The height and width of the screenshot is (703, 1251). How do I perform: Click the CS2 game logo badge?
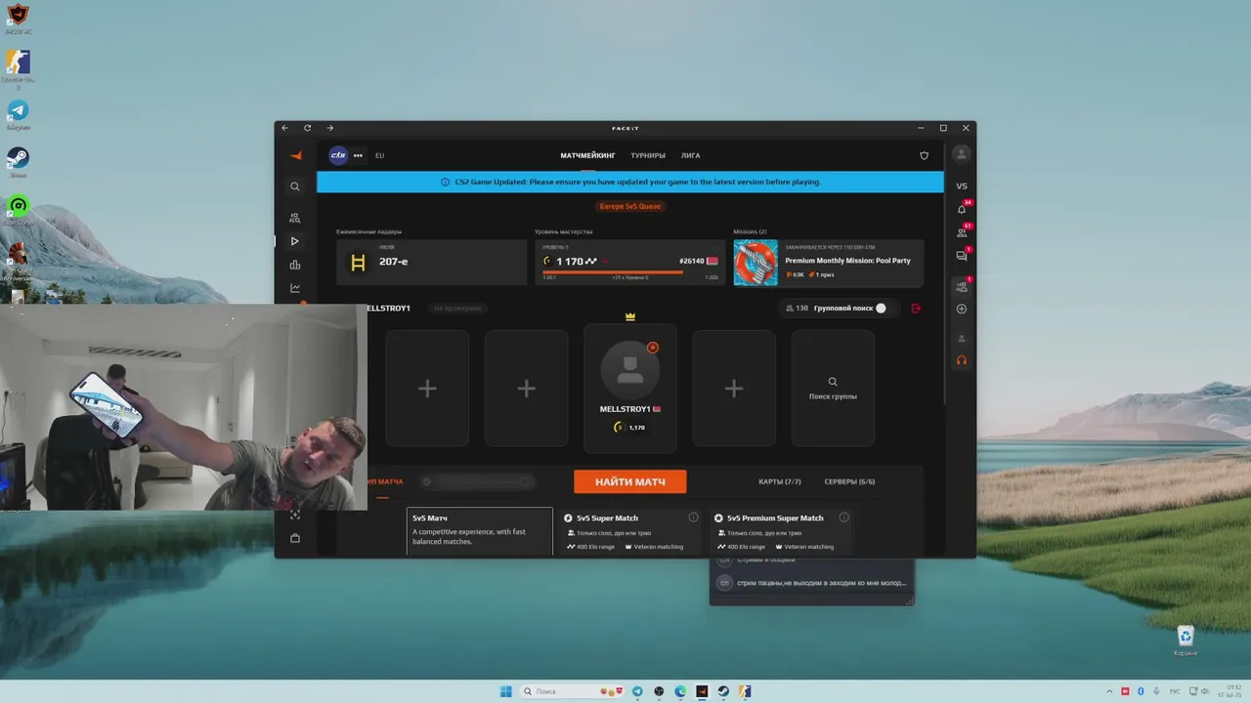(x=338, y=155)
